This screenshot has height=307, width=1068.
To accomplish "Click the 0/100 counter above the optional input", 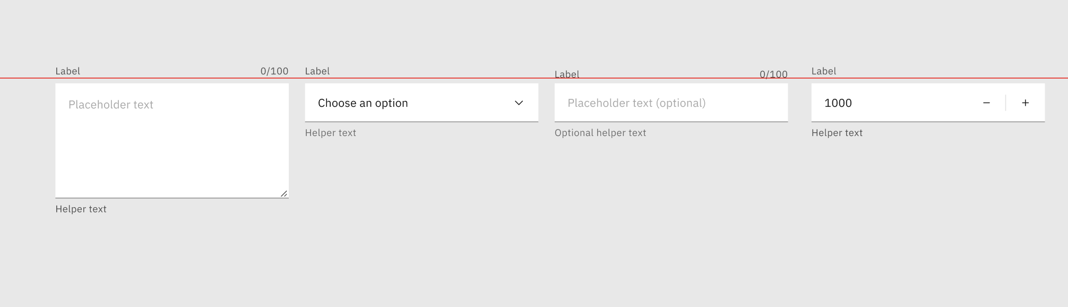I will pos(773,74).
